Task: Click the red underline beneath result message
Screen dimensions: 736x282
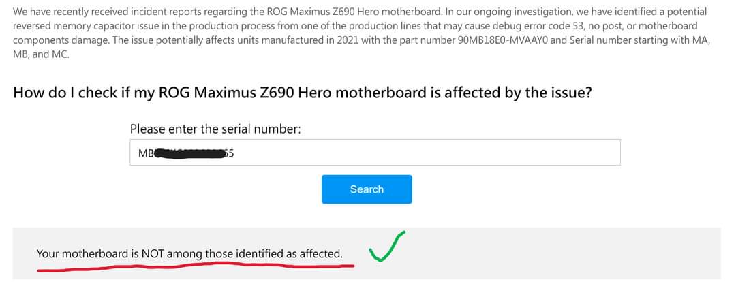Action: click(x=196, y=268)
